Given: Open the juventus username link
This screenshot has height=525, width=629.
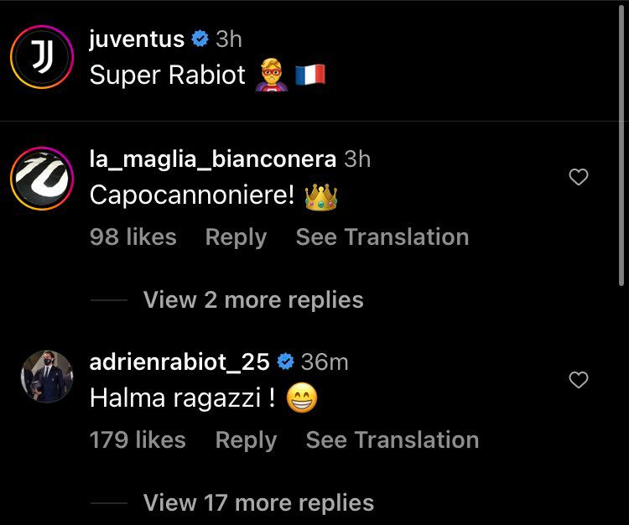Looking at the screenshot, I should [137, 39].
